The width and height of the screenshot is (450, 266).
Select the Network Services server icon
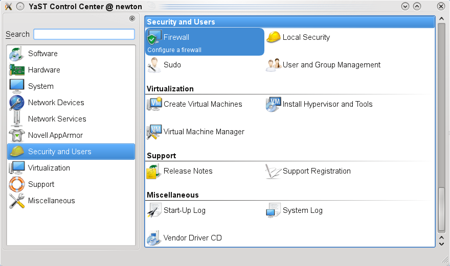pyautogui.click(x=17, y=118)
